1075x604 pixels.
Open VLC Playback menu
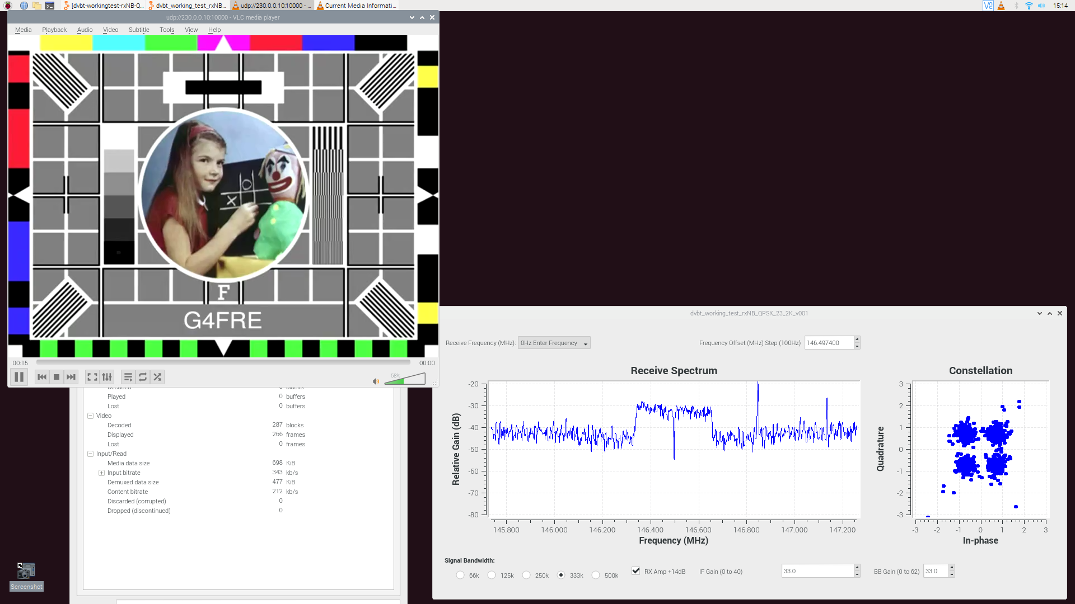pyautogui.click(x=54, y=30)
